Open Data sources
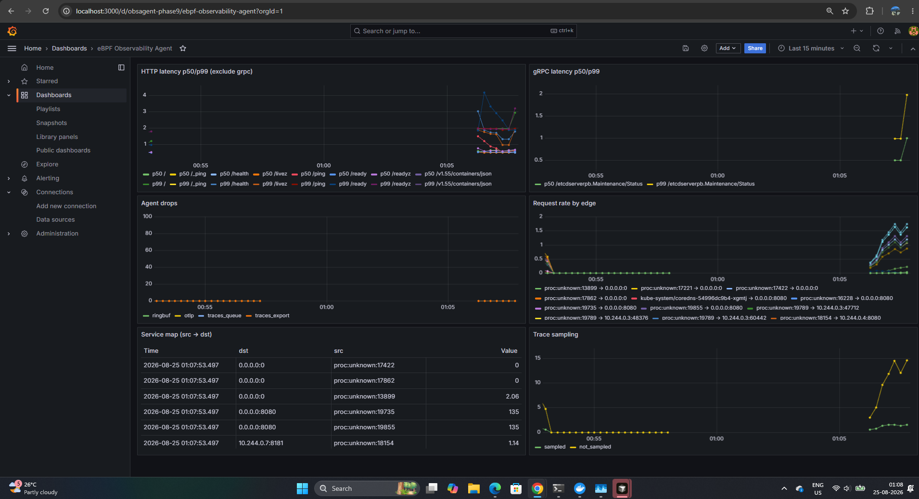This screenshot has width=919, height=499. (55, 220)
